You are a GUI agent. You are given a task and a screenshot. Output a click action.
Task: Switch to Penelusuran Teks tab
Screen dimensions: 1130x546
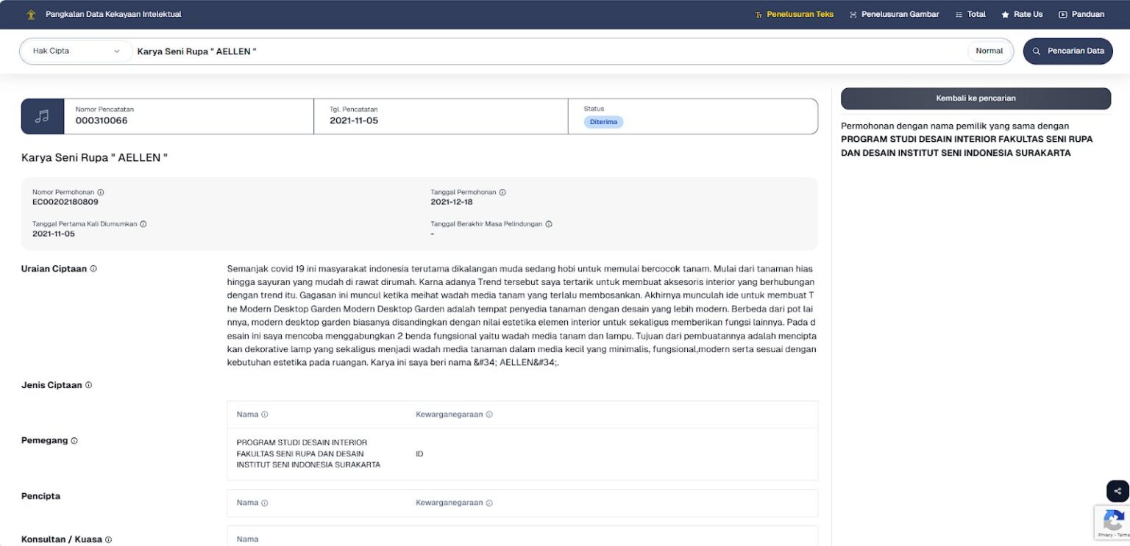point(794,15)
